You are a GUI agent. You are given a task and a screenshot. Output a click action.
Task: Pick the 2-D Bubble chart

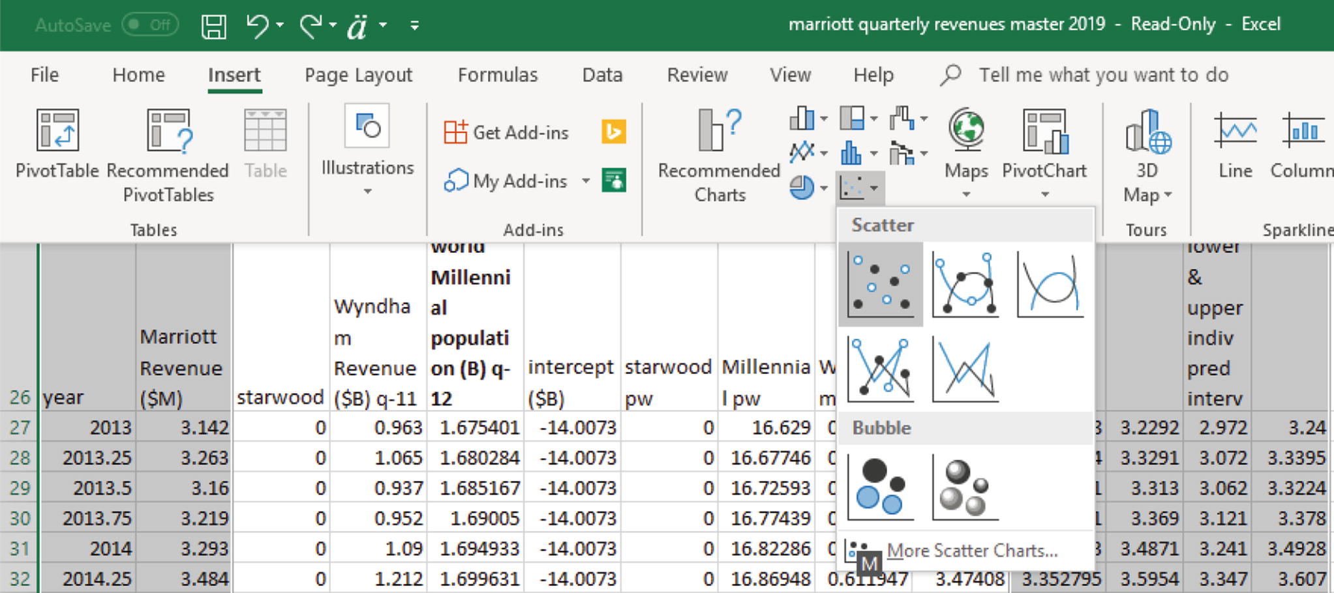(881, 487)
